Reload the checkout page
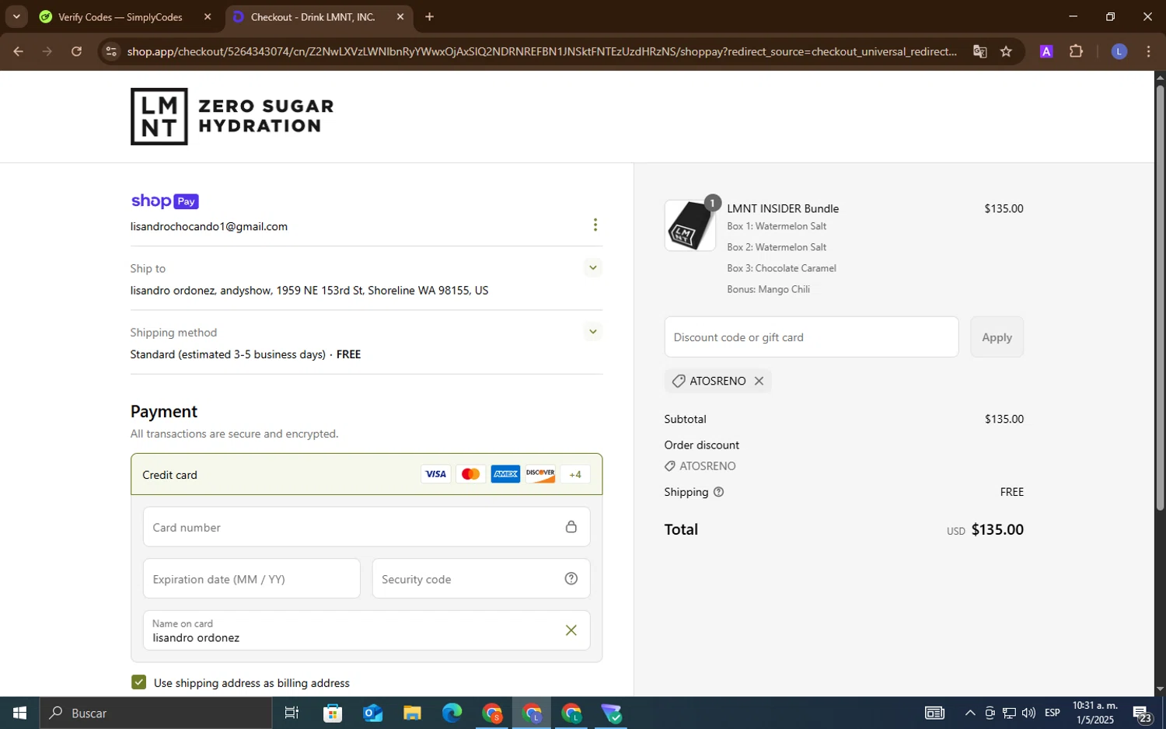1166x729 pixels. click(x=76, y=52)
